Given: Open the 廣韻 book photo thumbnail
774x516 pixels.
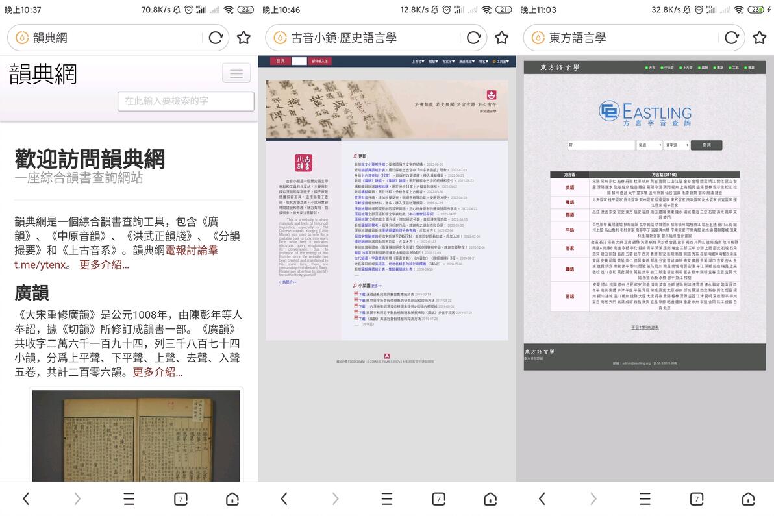Looking at the screenshot, I should coord(136,436).
